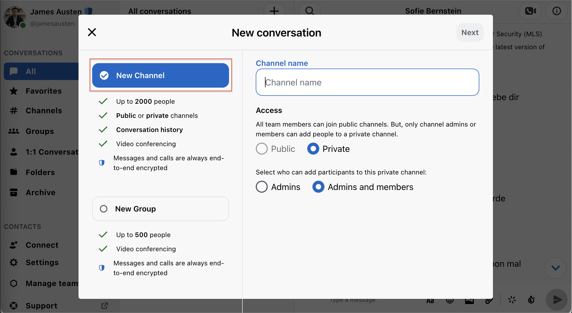
Task: Choose Public access
Action: click(x=275, y=149)
